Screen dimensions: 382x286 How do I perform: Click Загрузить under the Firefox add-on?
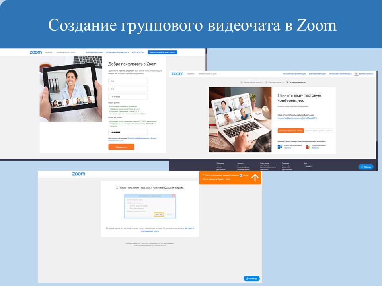(x=315, y=148)
